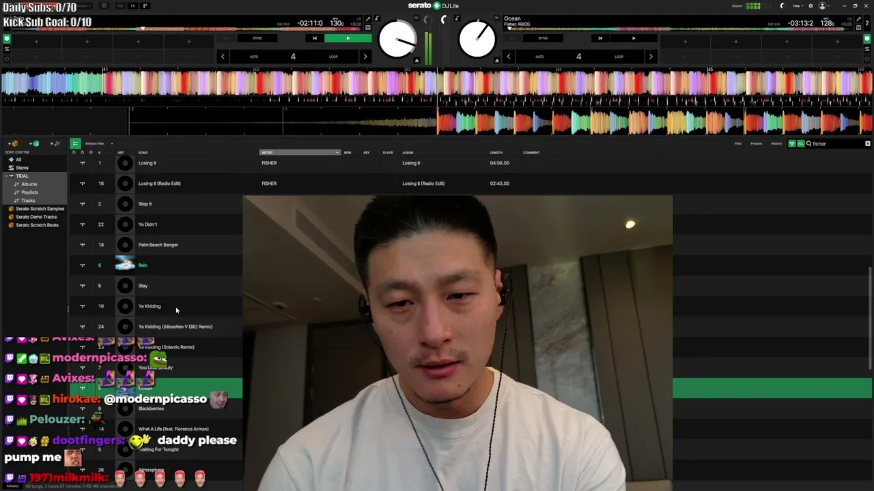Select the song Stop It

(145, 204)
